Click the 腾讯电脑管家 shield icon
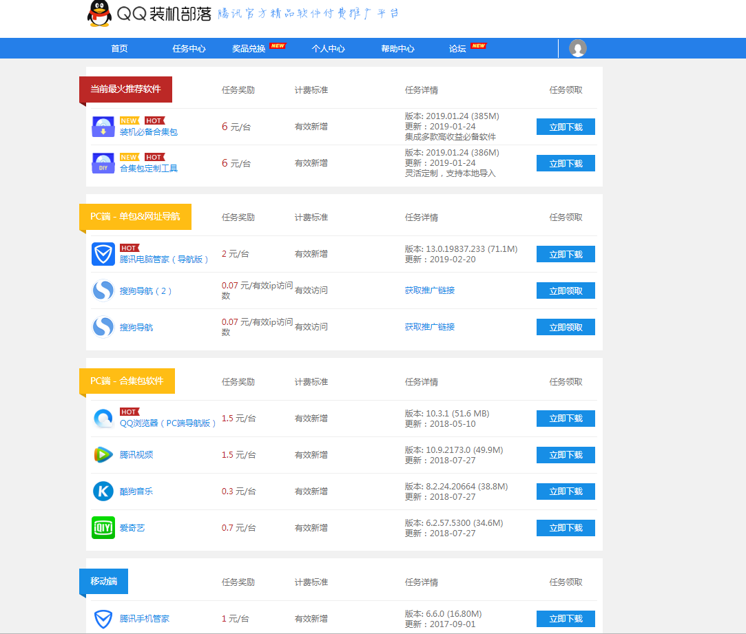The width and height of the screenshot is (746, 634). pyautogui.click(x=103, y=254)
